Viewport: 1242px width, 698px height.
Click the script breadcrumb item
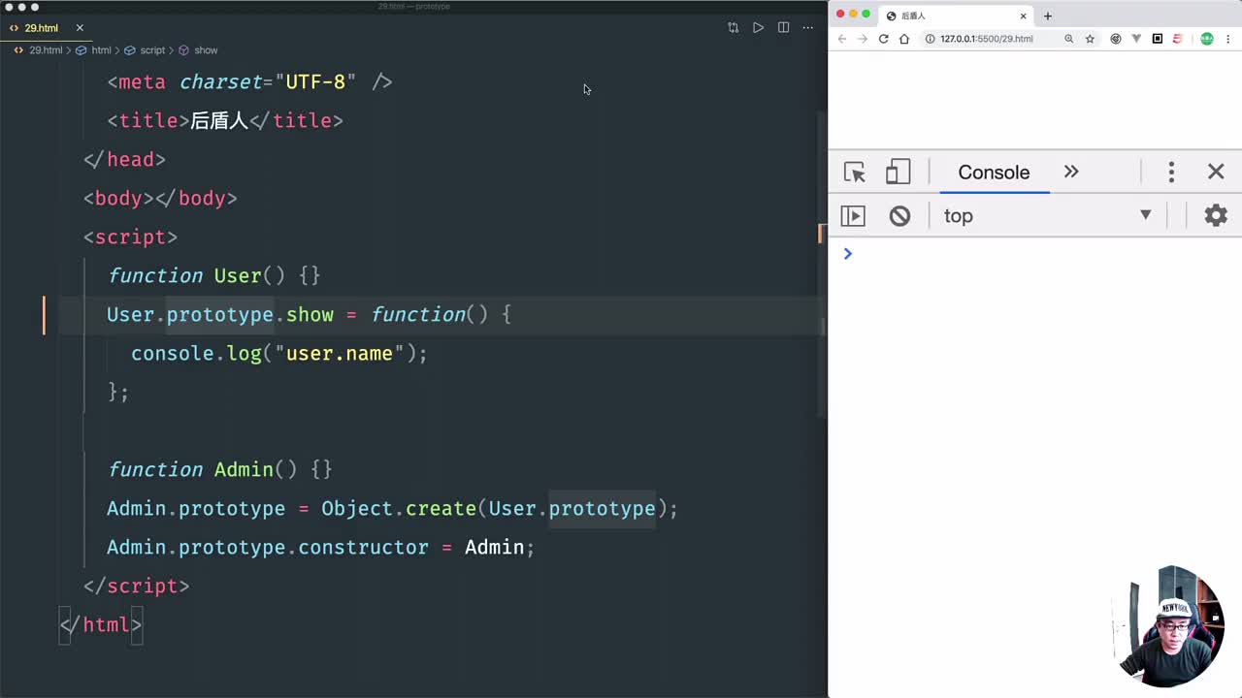tap(152, 50)
